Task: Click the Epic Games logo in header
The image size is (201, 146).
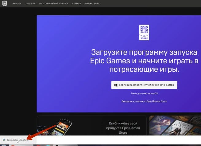Action: pyautogui.click(x=5, y=3)
